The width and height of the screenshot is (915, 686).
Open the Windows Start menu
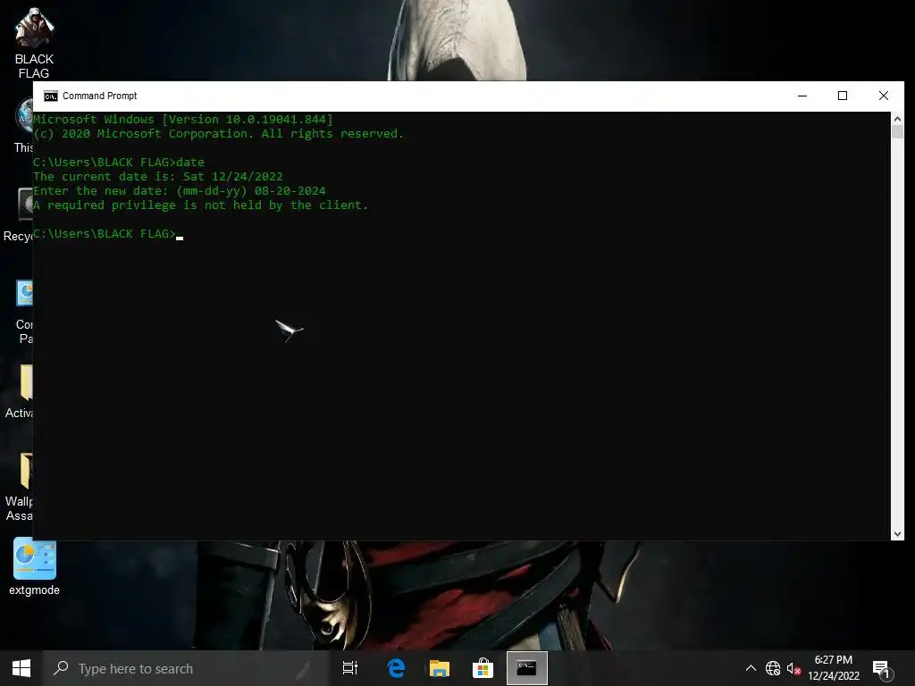pos(21,668)
